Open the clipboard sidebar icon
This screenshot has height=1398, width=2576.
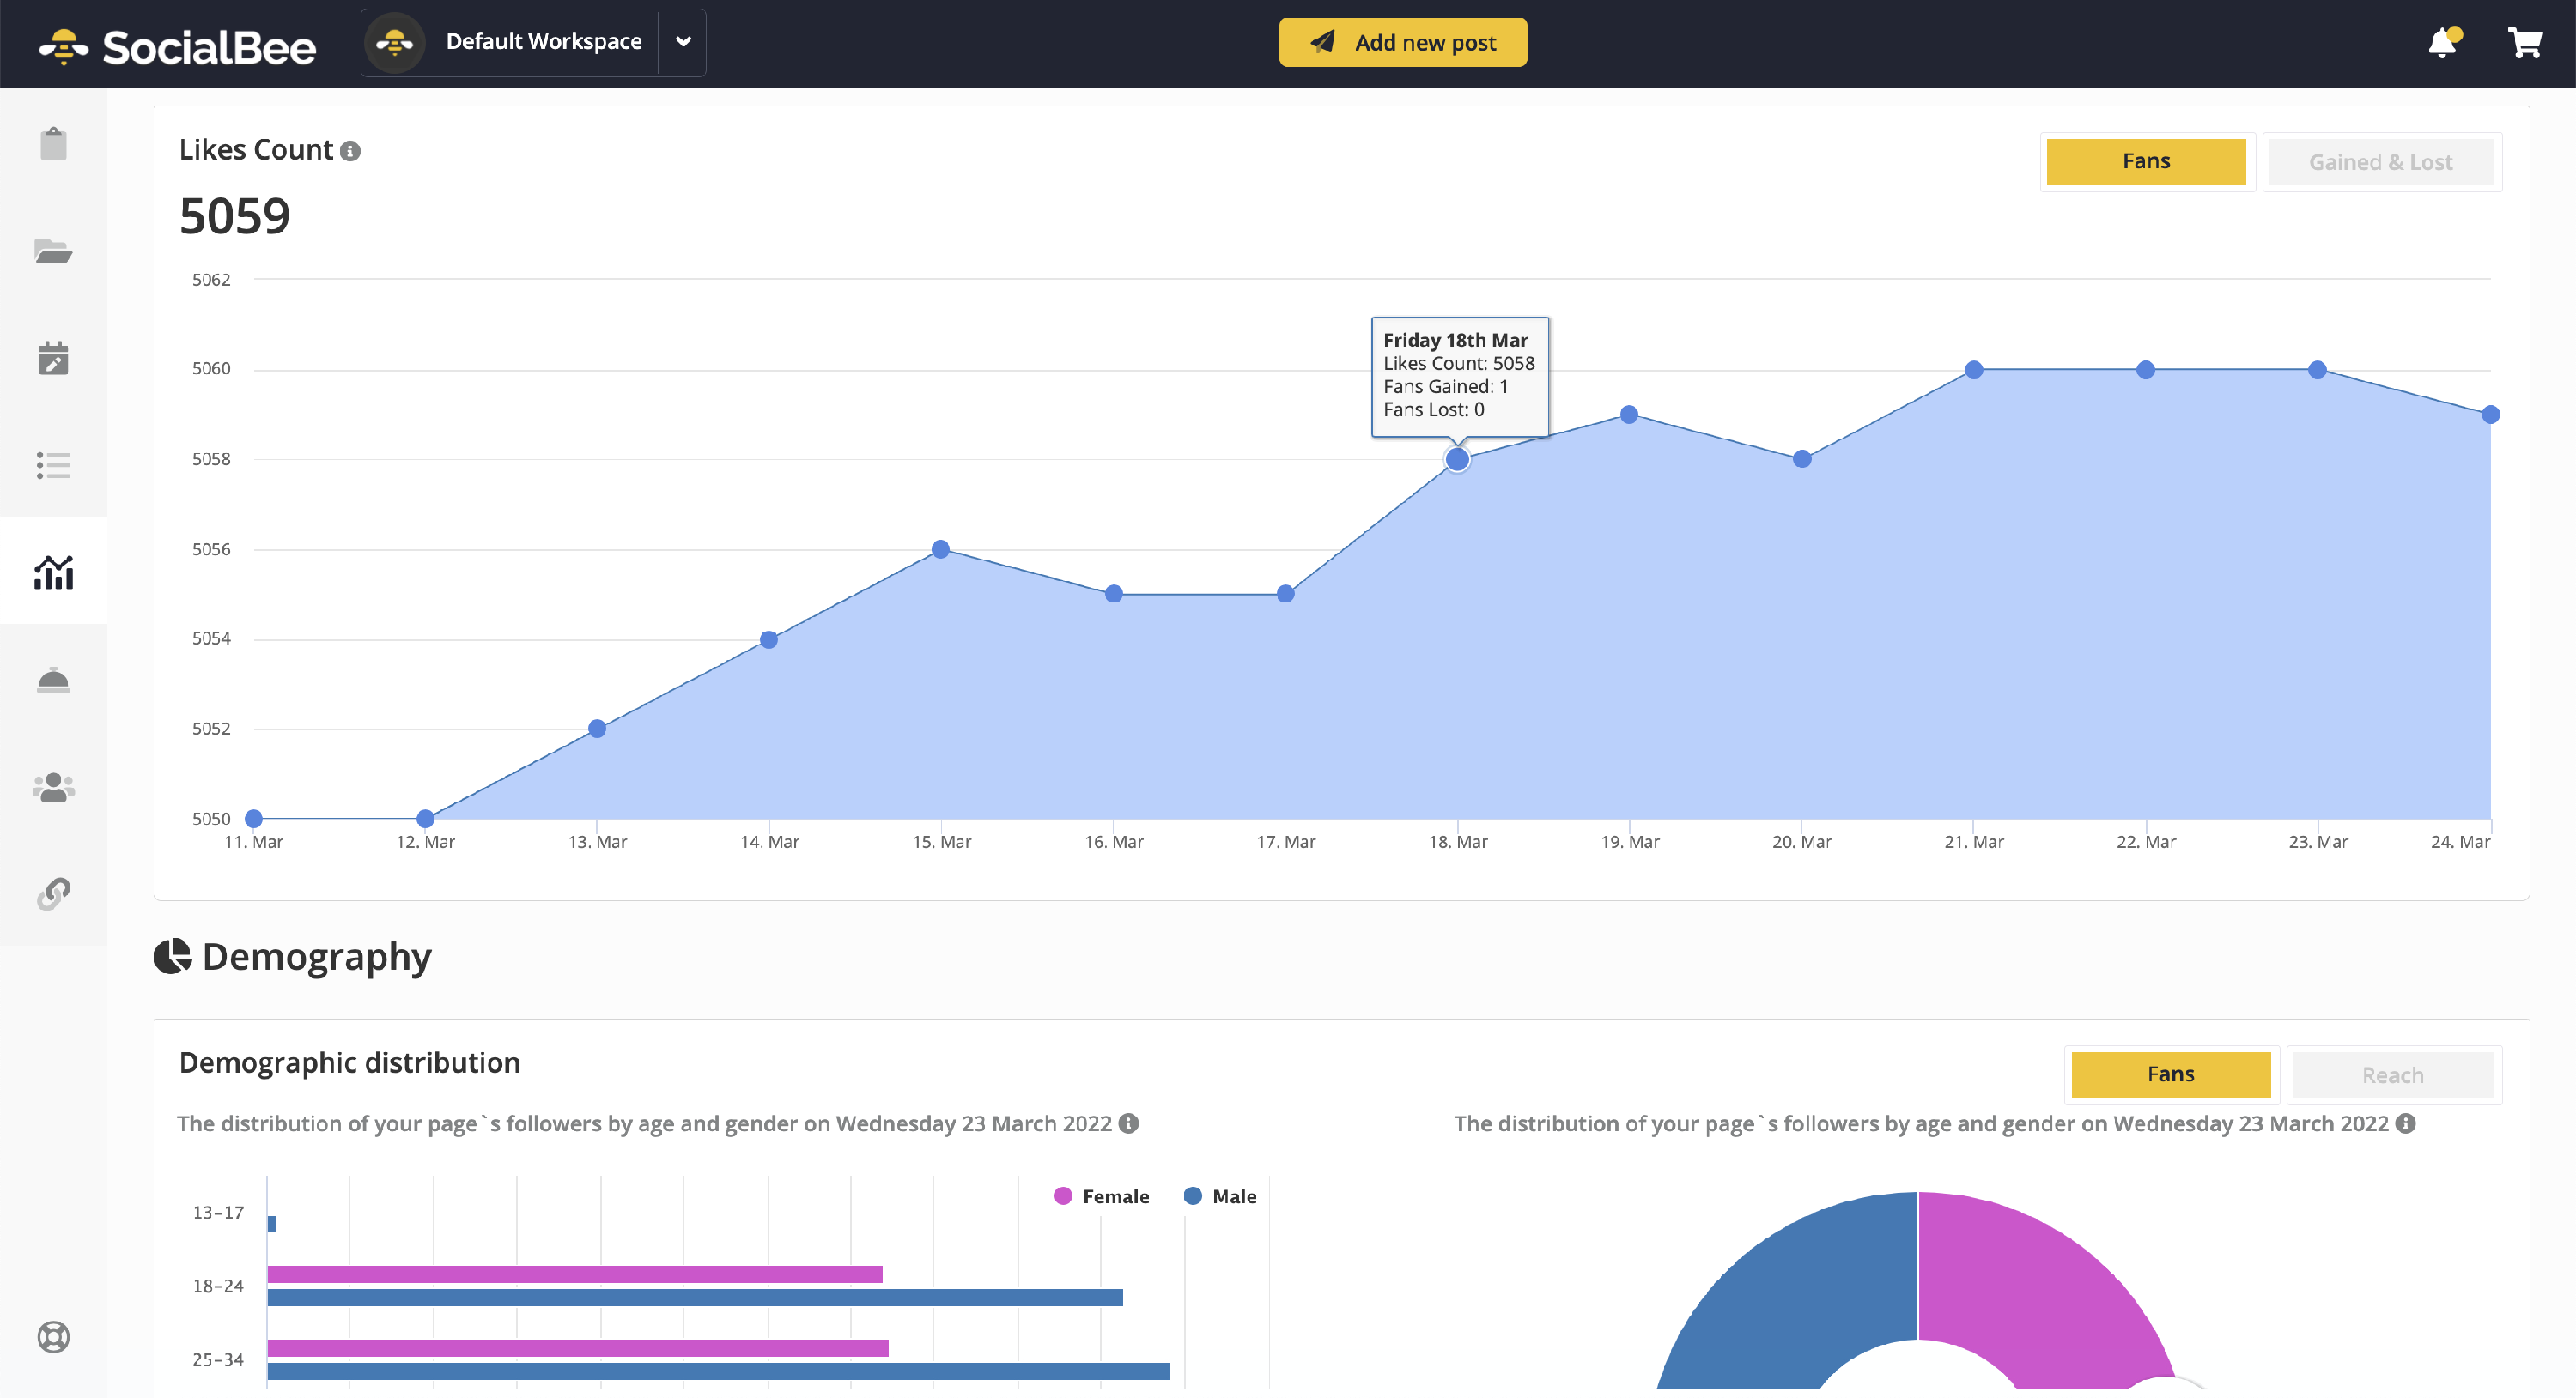click(54, 144)
